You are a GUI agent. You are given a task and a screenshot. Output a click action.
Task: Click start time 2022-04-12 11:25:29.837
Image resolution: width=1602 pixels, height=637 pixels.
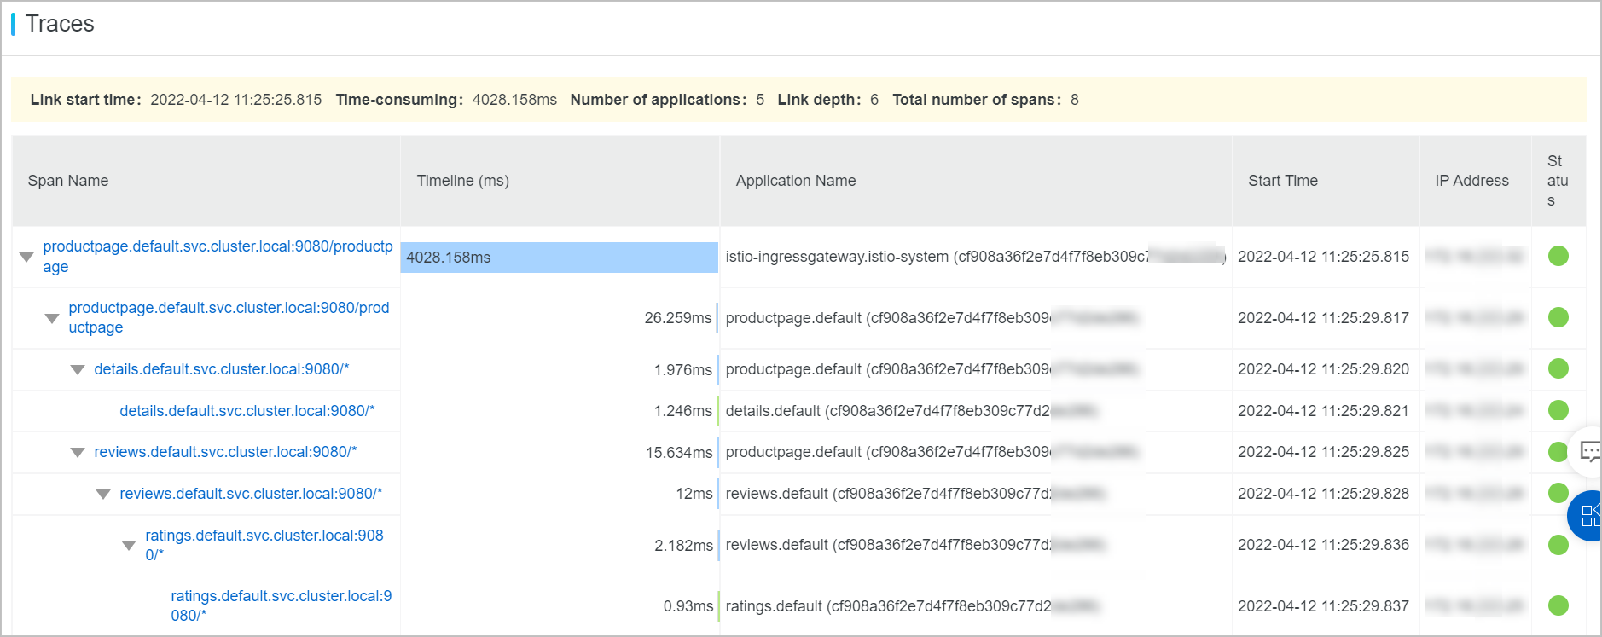click(1323, 606)
